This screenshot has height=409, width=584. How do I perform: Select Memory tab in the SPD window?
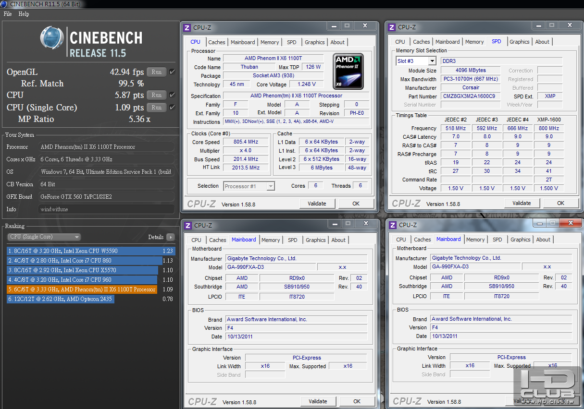coord(474,42)
